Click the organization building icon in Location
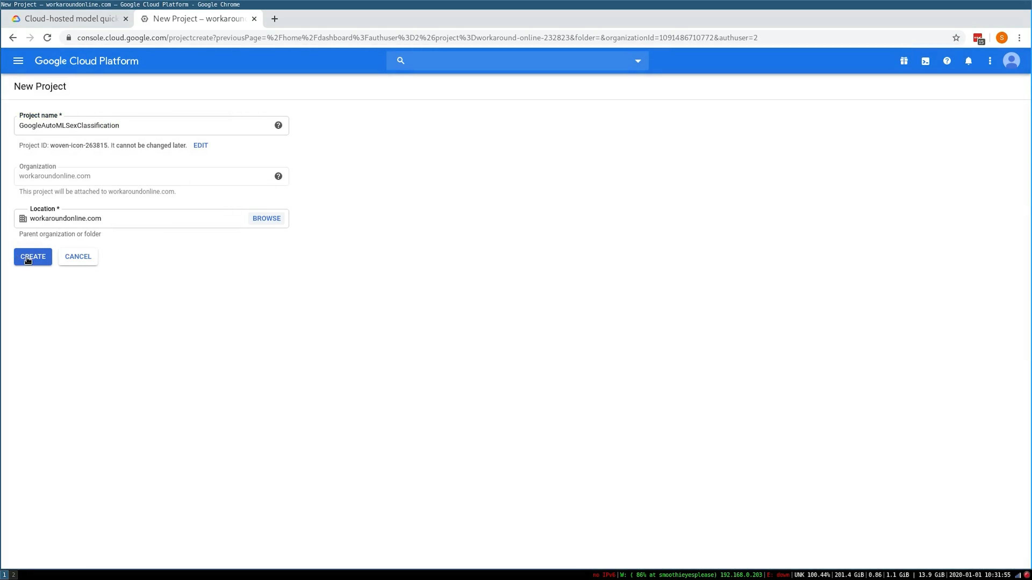This screenshot has width=1032, height=580. [23, 219]
